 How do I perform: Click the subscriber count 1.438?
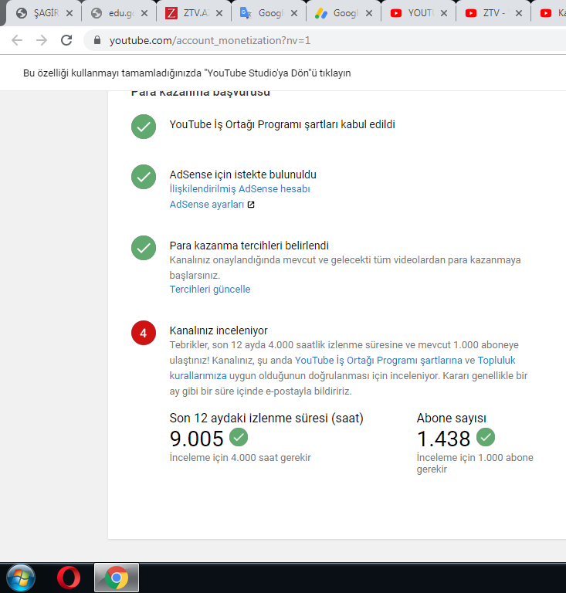(444, 439)
